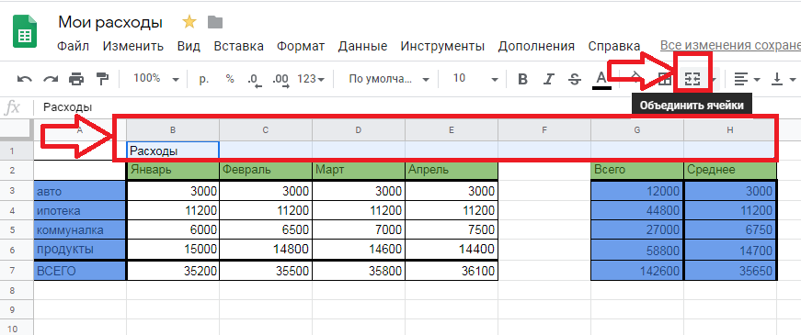Decrease decimal places

coord(254,80)
